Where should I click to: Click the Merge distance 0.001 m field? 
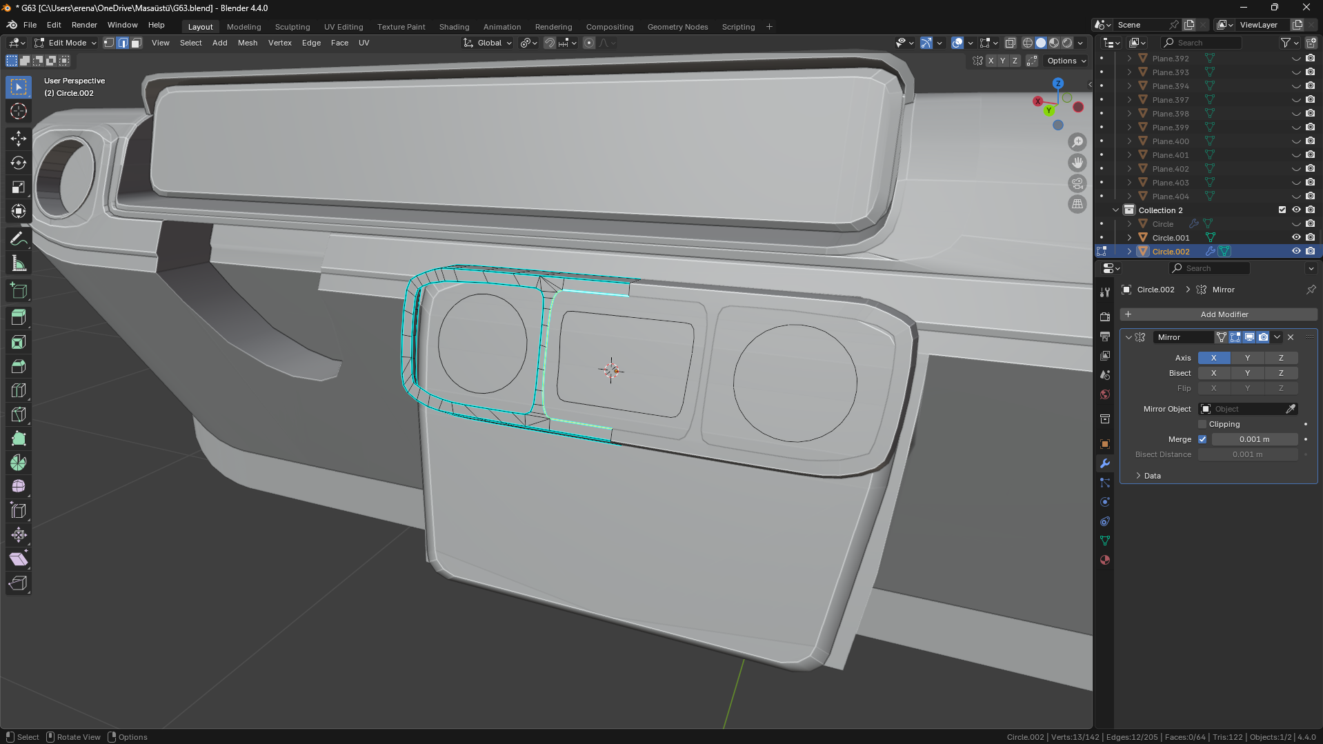(x=1255, y=439)
